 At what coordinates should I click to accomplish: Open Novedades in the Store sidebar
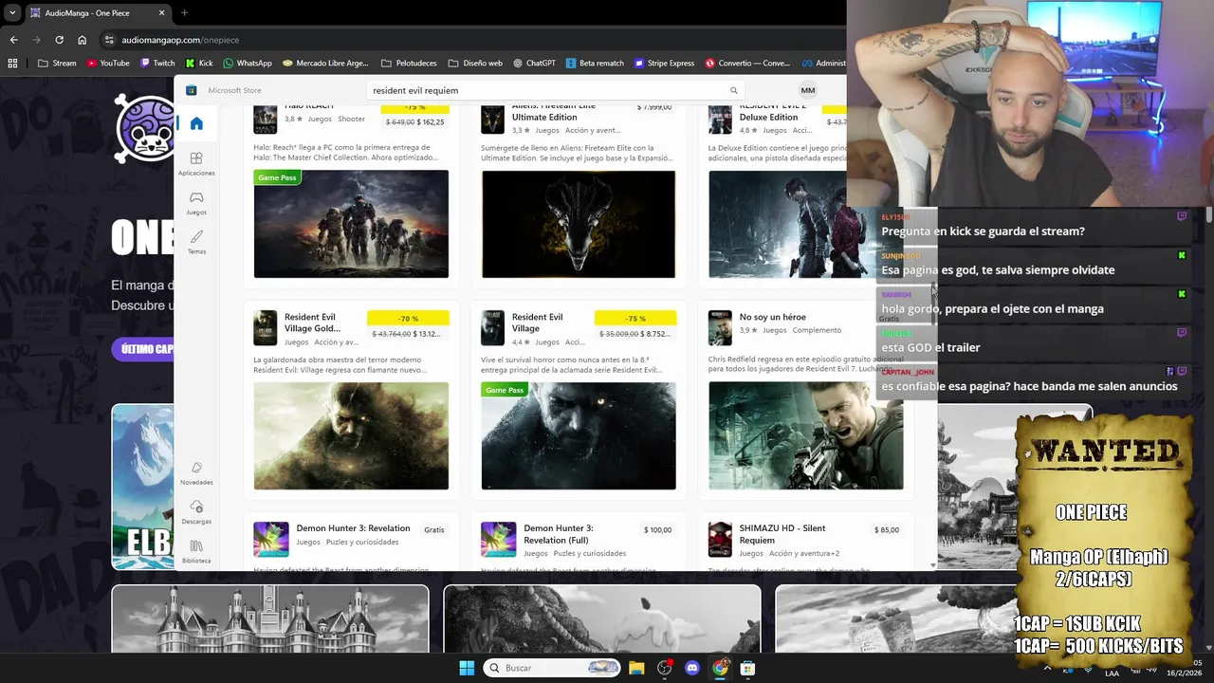(x=196, y=472)
